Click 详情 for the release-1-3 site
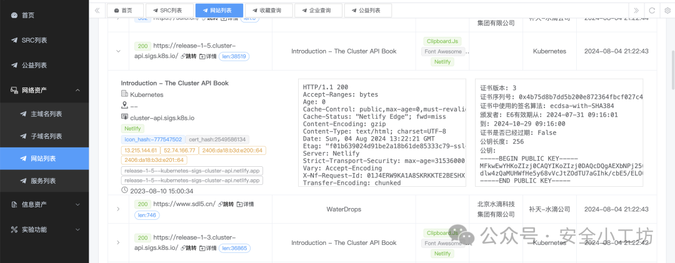Viewport: 675px width, 263px height. (208, 248)
